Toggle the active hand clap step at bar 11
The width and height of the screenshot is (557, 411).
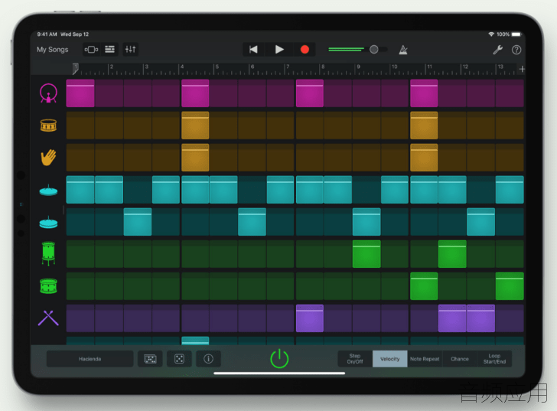[x=424, y=158]
